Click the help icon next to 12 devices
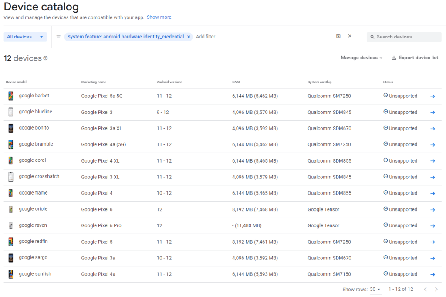The image size is (446, 297). tap(45, 58)
